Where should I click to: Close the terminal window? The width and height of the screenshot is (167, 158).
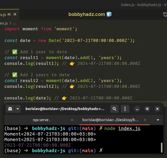[157, 109]
